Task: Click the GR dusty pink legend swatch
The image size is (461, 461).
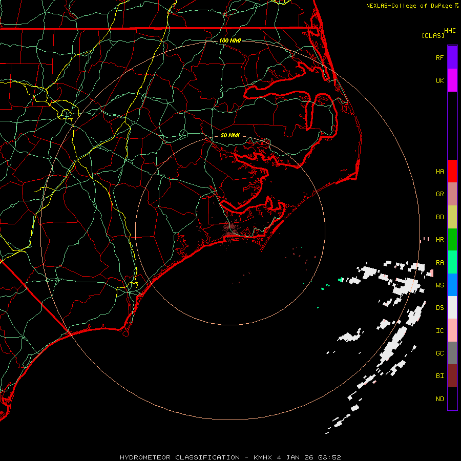Action: [x=452, y=194]
